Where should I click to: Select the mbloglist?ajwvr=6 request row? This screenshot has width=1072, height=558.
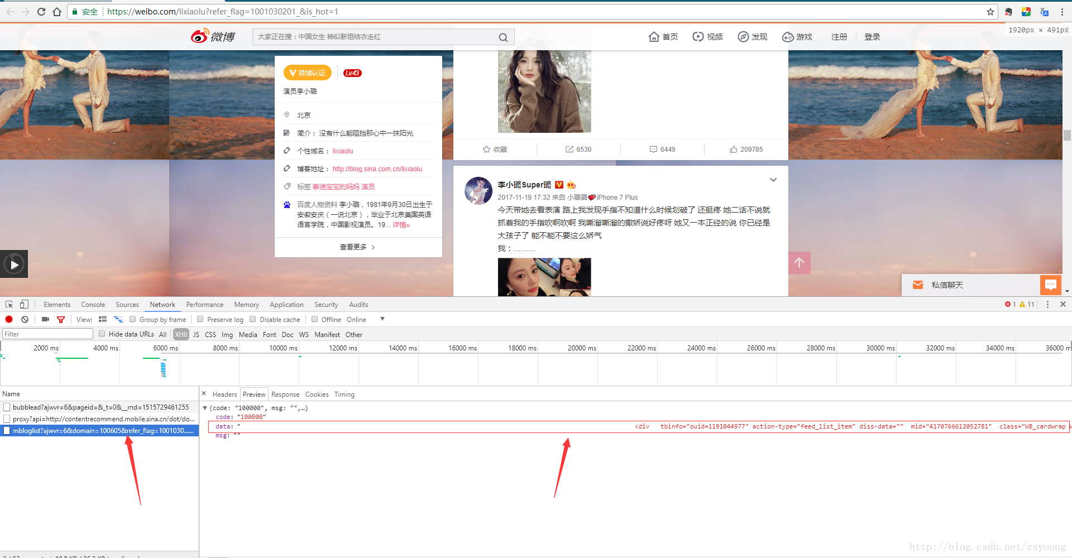(99, 431)
